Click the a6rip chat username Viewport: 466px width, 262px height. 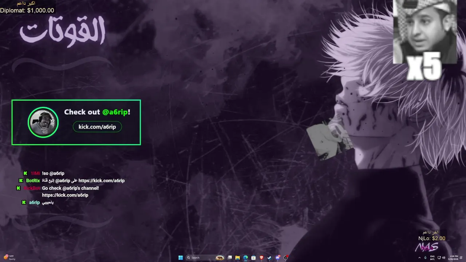tap(34, 203)
